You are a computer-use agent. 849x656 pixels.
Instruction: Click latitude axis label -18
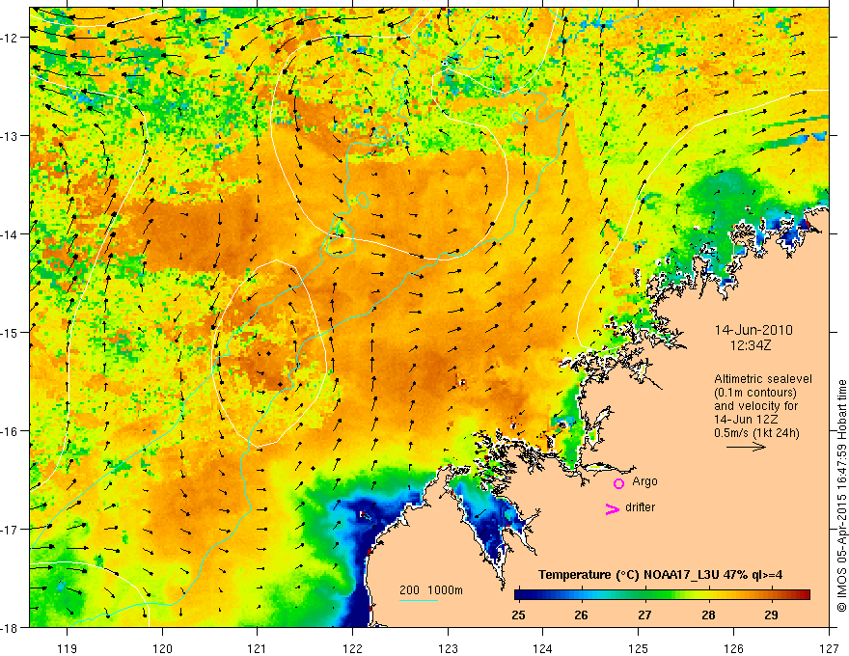(x=10, y=627)
